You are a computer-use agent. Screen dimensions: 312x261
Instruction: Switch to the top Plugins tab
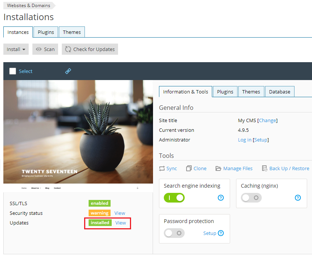click(46, 32)
